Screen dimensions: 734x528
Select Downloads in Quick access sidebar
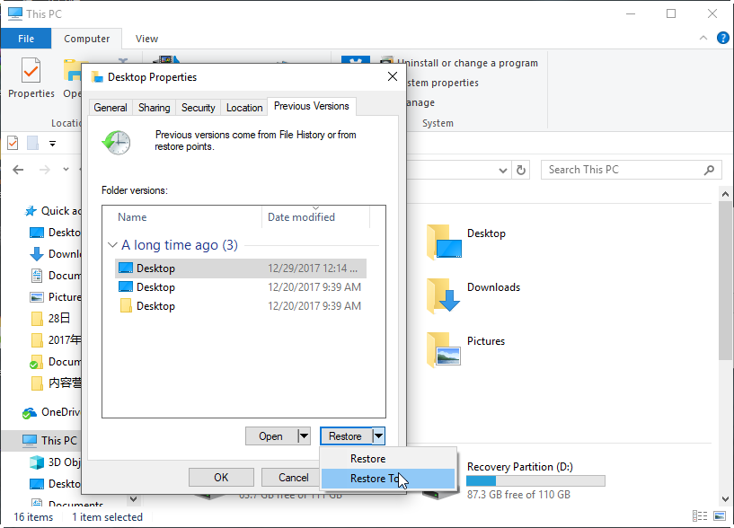tap(55, 254)
